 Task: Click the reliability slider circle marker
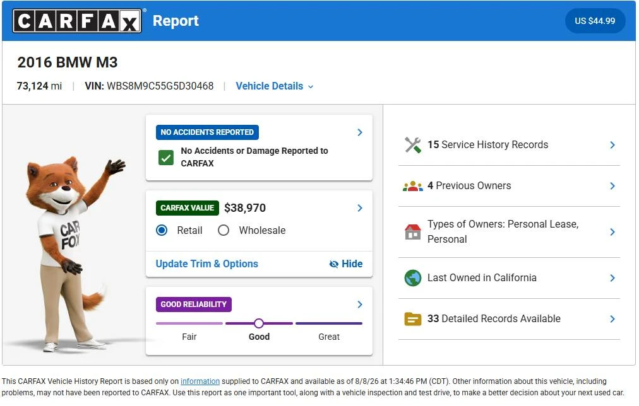pyautogui.click(x=259, y=323)
